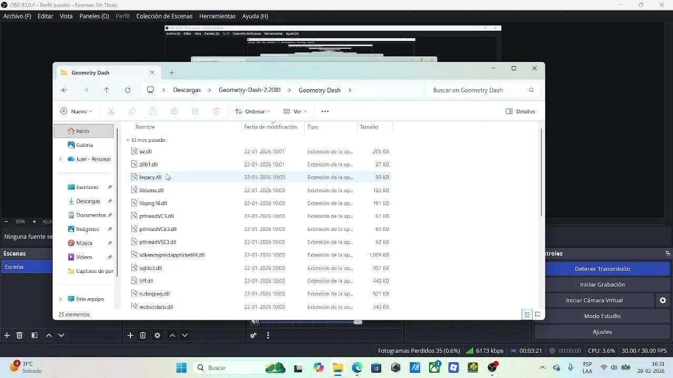Go to Geometry-Dash-2.2081 in the breadcrumb

point(250,90)
